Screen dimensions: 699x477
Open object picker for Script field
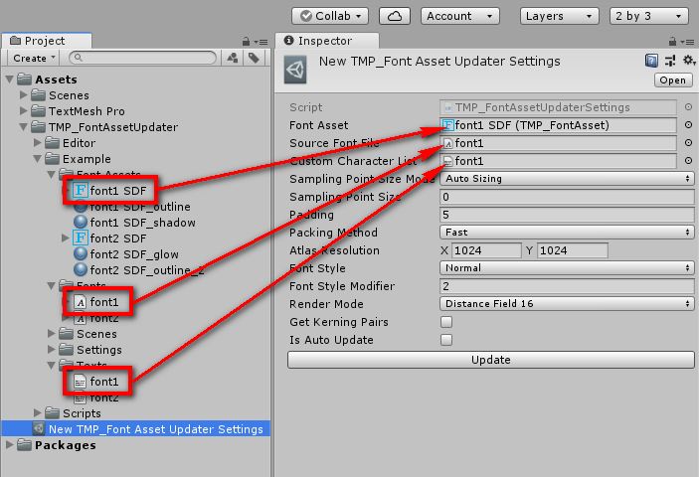pyautogui.click(x=688, y=107)
